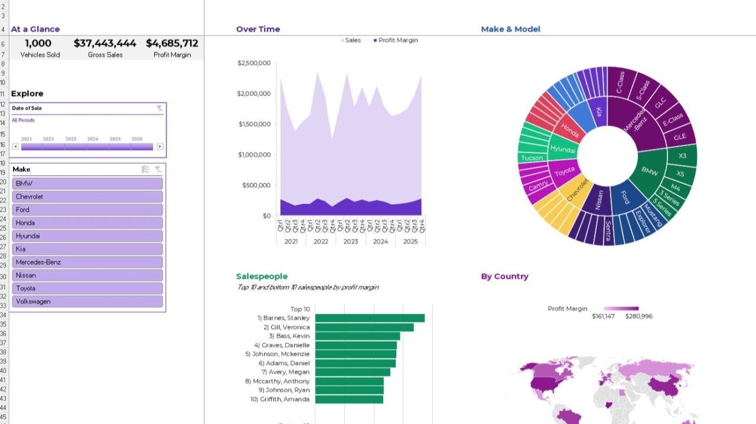Click the At a Glance heading
The image size is (756, 424).
coord(35,29)
